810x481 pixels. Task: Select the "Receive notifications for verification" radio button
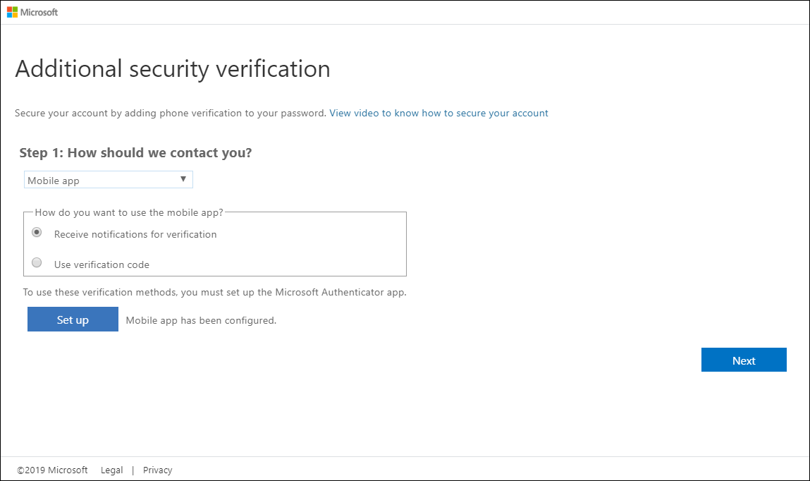(37, 233)
